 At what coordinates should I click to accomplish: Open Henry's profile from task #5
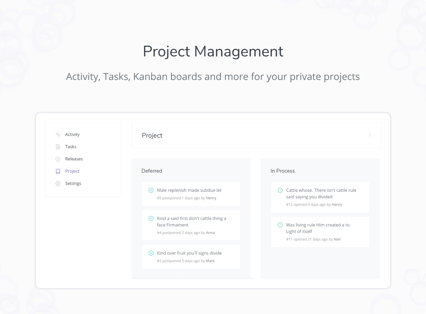click(x=211, y=198)
